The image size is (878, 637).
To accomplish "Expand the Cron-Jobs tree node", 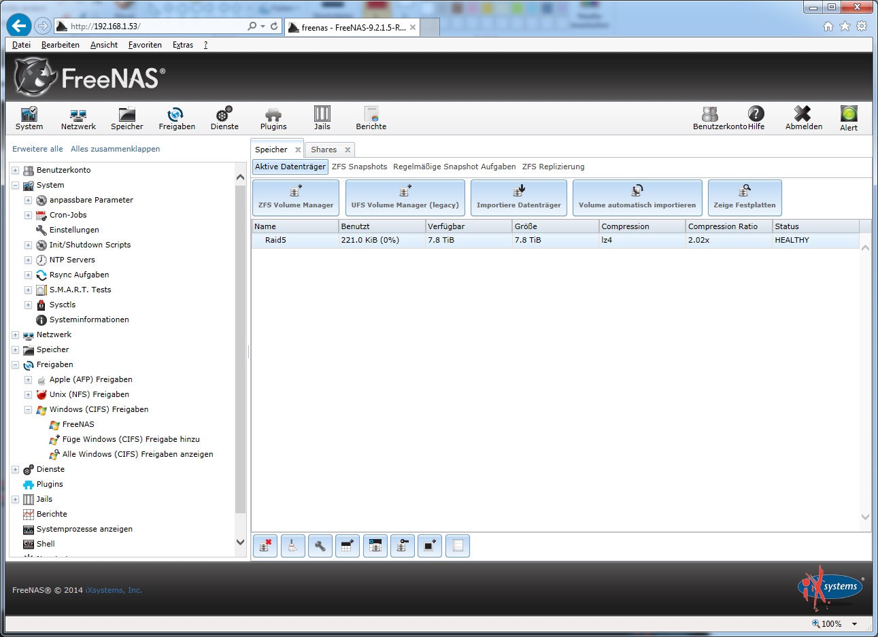I will (x=28, y=216).
